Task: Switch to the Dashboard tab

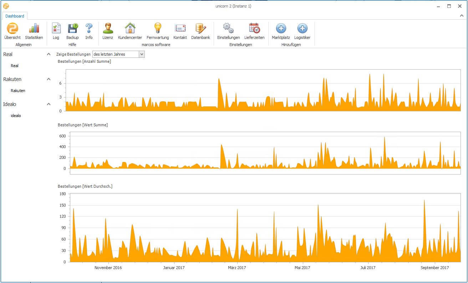Action: click(x=15, y=16)
